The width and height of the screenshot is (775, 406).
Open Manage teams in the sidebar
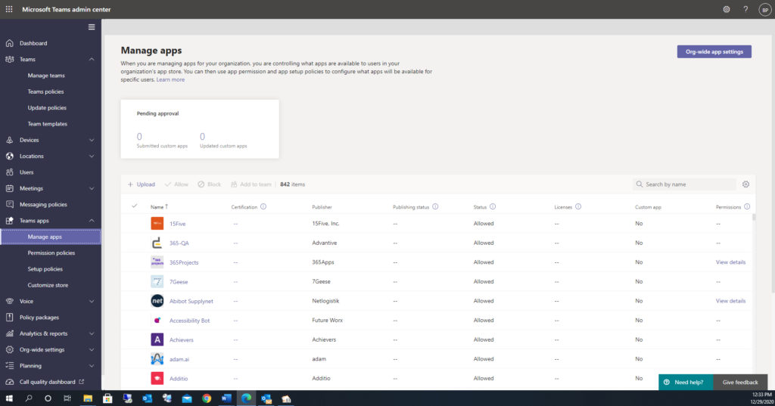pos(46,76)
